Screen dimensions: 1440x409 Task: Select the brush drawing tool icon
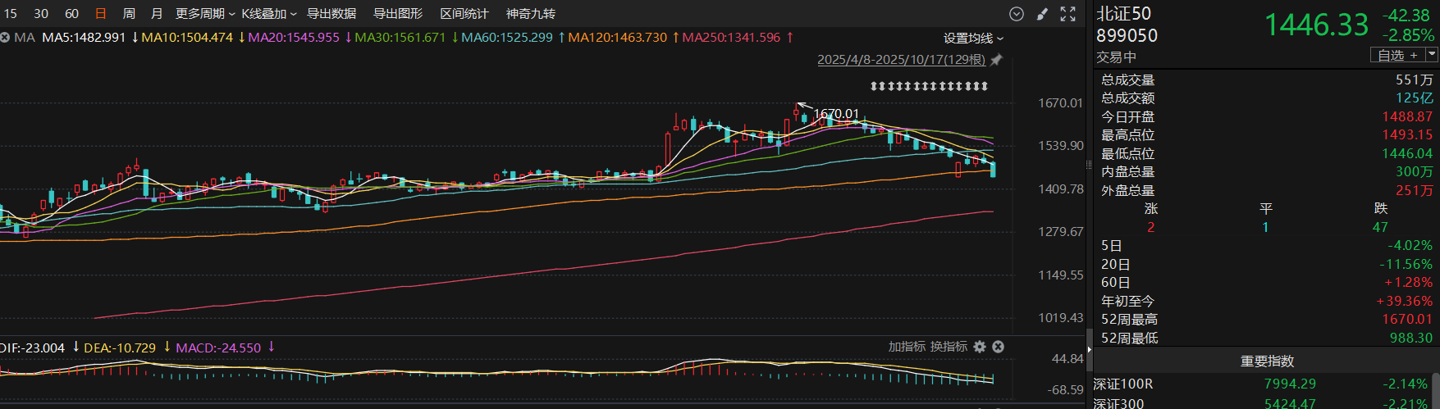click(x=1043, y=14)
